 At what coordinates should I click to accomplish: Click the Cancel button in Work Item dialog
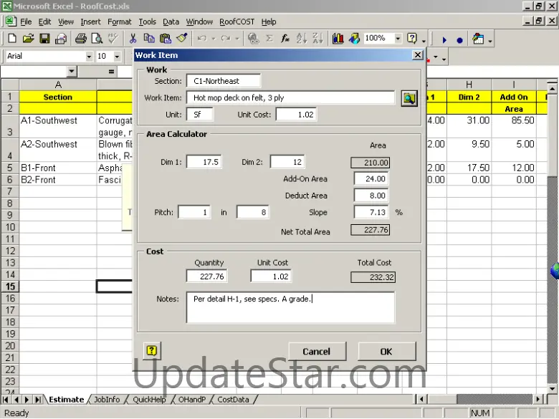pyautogui.click(x=317, y=352)
